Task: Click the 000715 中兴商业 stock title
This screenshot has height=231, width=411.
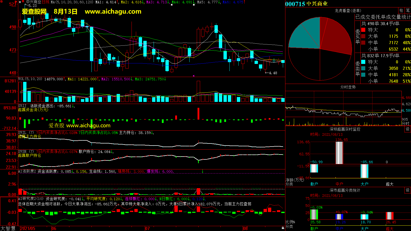Action: click(x=306, y=4)
